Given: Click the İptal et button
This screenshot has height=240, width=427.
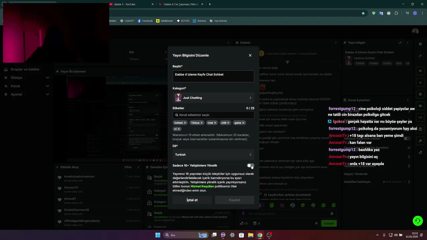Looking at the screenshot, I should pos(192,200).
